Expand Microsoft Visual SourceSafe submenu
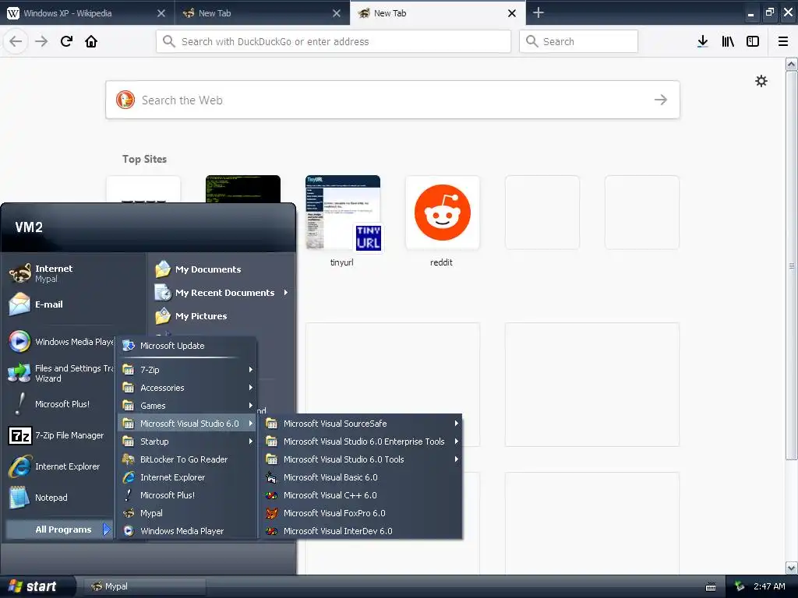 tap(362, 423)
